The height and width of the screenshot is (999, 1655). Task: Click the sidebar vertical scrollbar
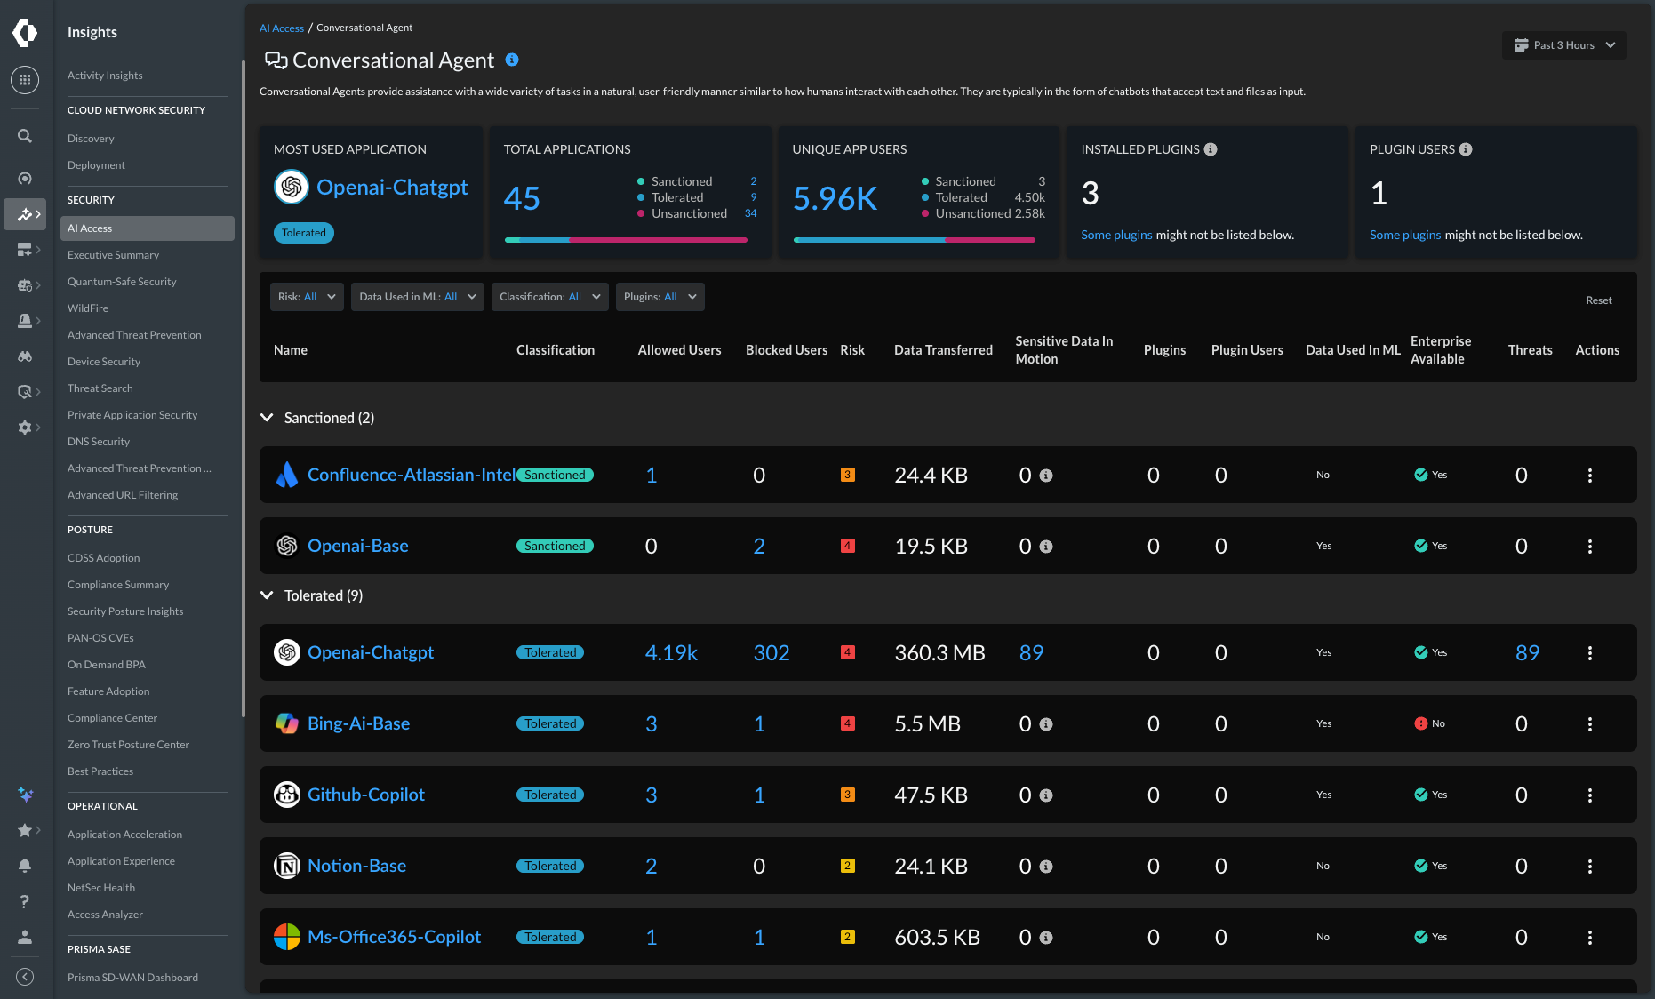pos(243,388)
